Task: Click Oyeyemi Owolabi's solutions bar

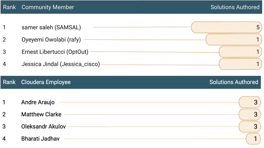Action: tap(234, 40)
